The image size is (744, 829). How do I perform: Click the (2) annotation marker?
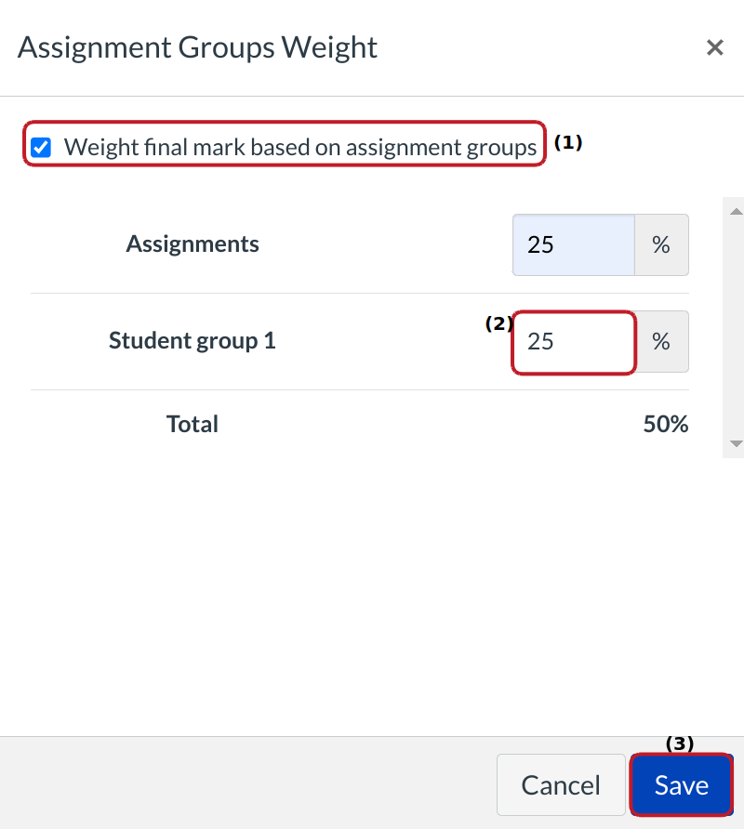pyautogui.click(x=498, y=323)
